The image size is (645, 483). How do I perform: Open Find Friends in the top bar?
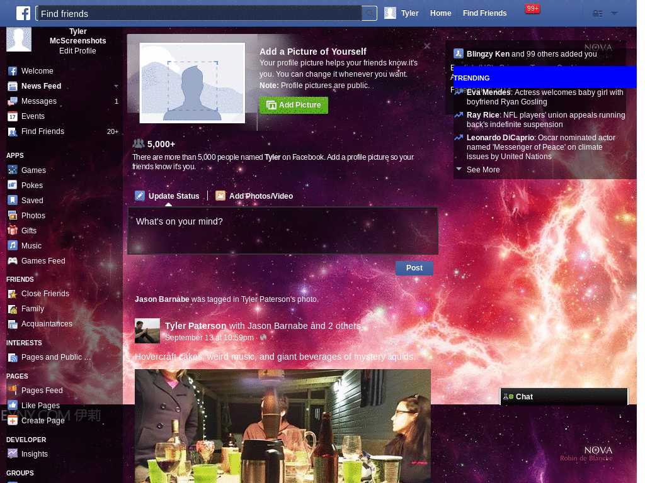click(x=484, y=13)
